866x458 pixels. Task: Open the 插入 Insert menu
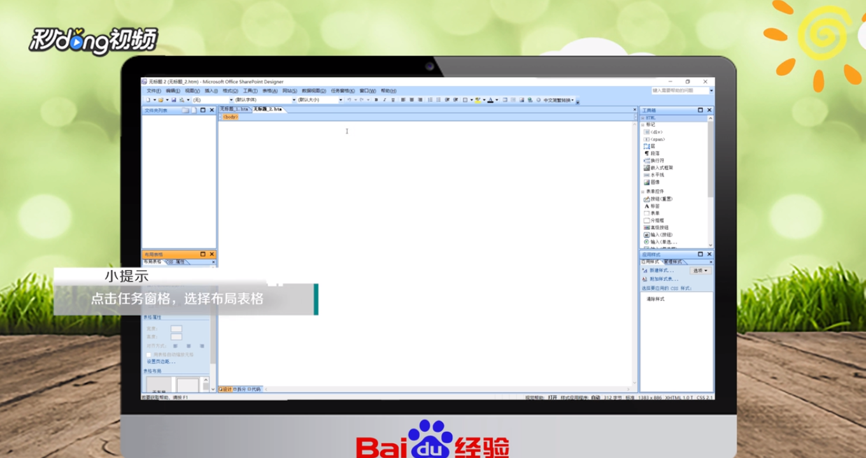(x=211, y=90)
